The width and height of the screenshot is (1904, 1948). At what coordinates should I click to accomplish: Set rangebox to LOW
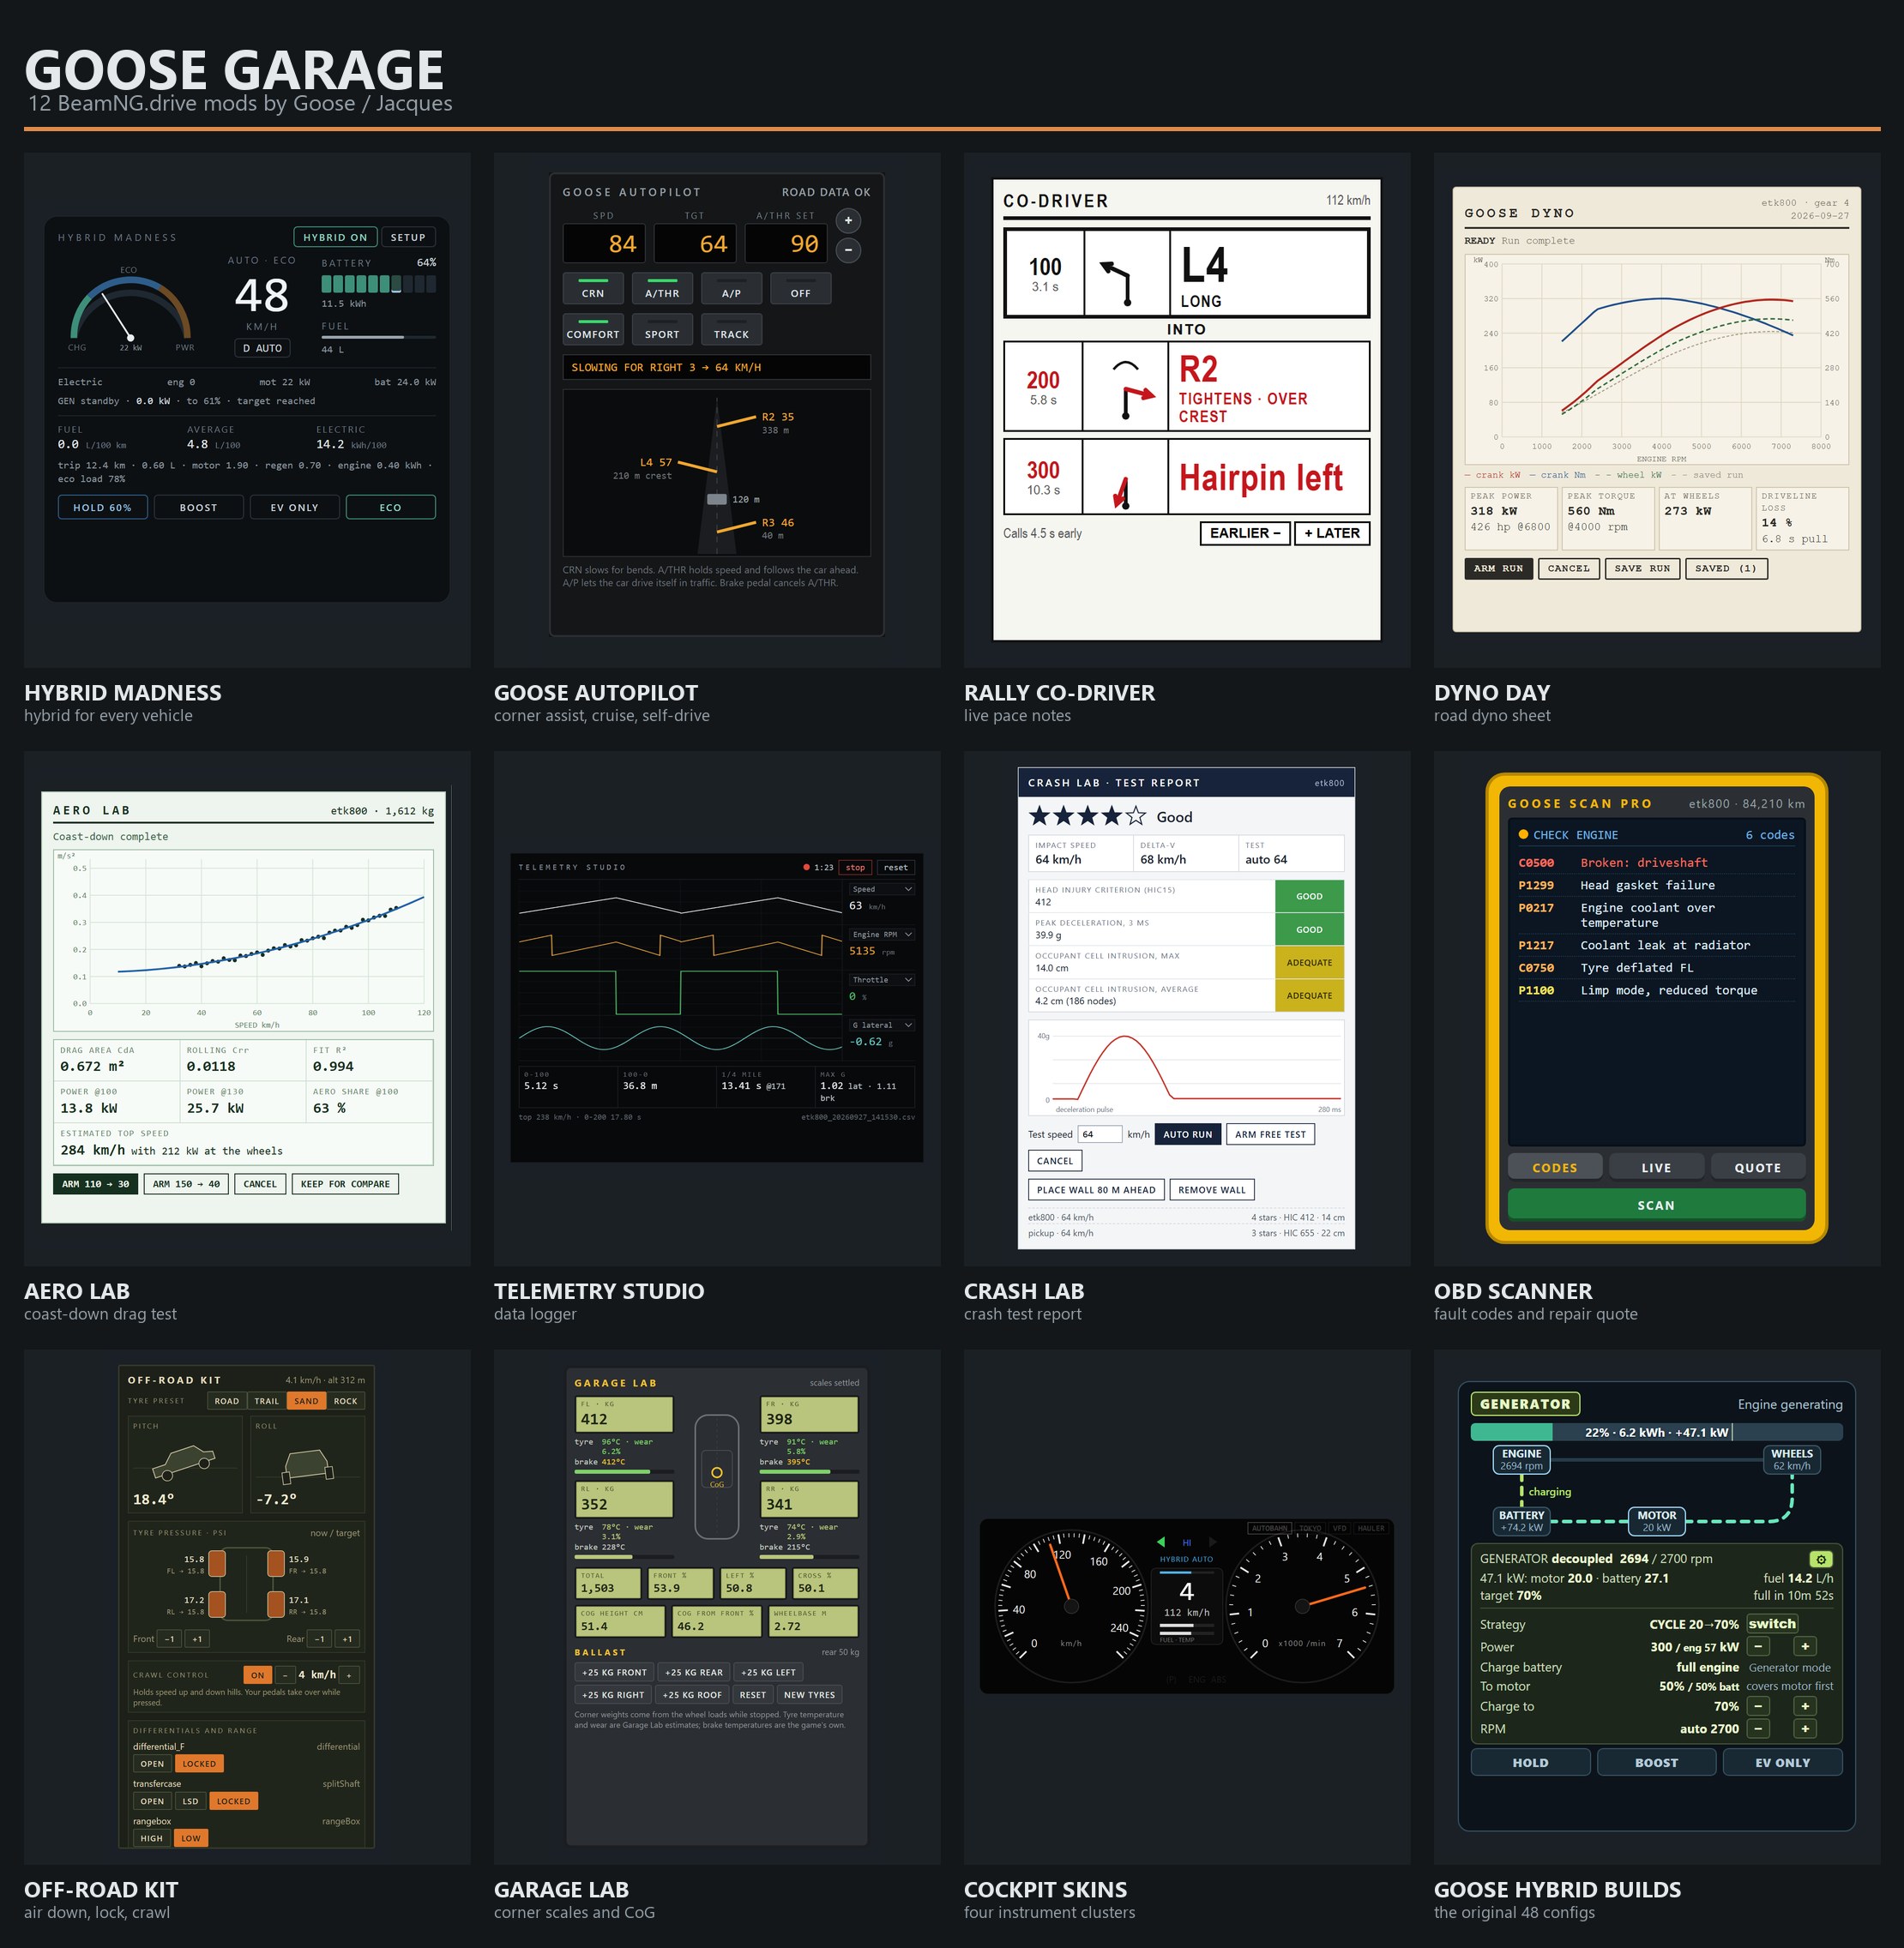pos(191,1837)
